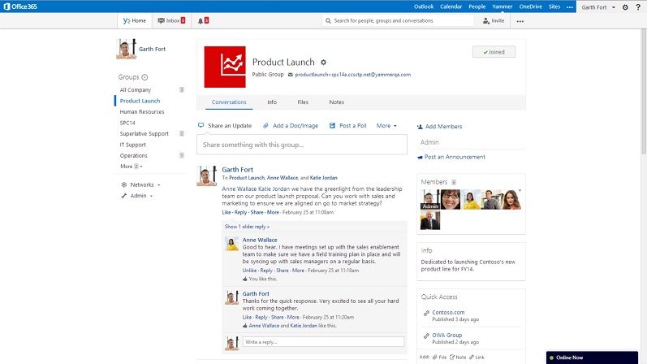Select Superlative Support group
This screenshot has width=647, height=364.
coord(144,134)
